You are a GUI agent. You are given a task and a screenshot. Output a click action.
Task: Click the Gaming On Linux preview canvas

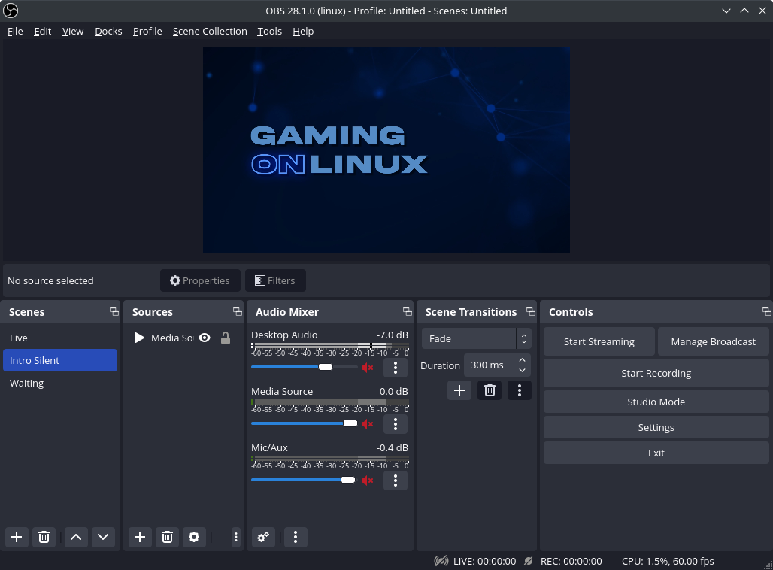tap(386, 150)
